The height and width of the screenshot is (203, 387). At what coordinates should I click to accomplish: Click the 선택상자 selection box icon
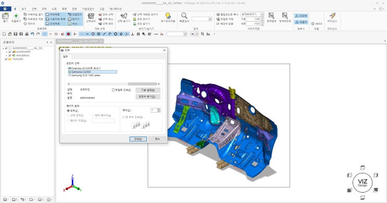(x=91, y=16)
